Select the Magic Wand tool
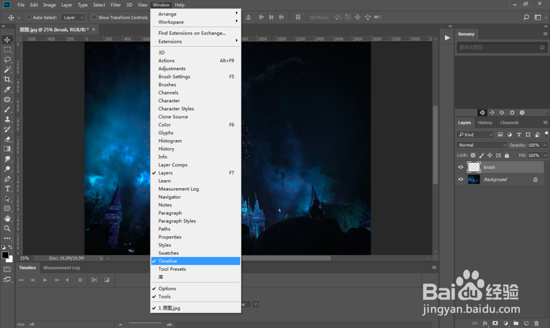The image size is (550, 328). coord(7,69)
